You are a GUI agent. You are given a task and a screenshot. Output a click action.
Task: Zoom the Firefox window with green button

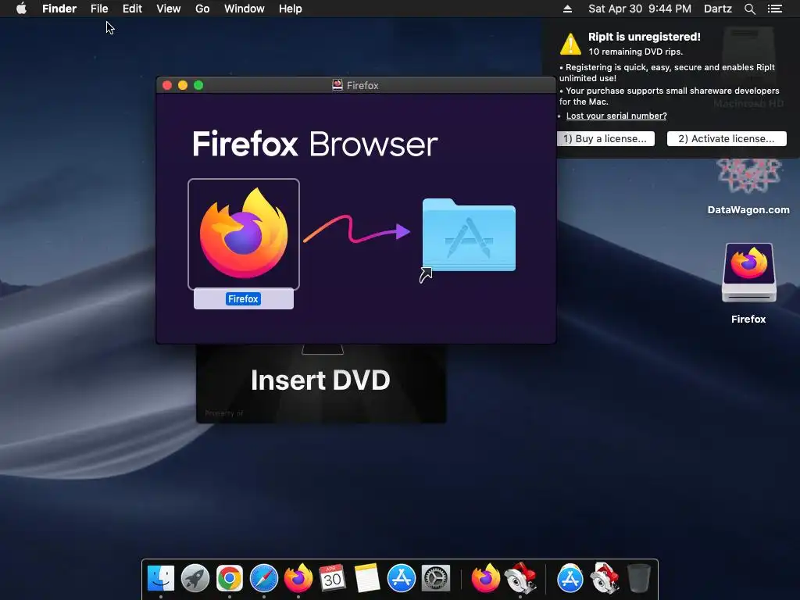(198, 85)
